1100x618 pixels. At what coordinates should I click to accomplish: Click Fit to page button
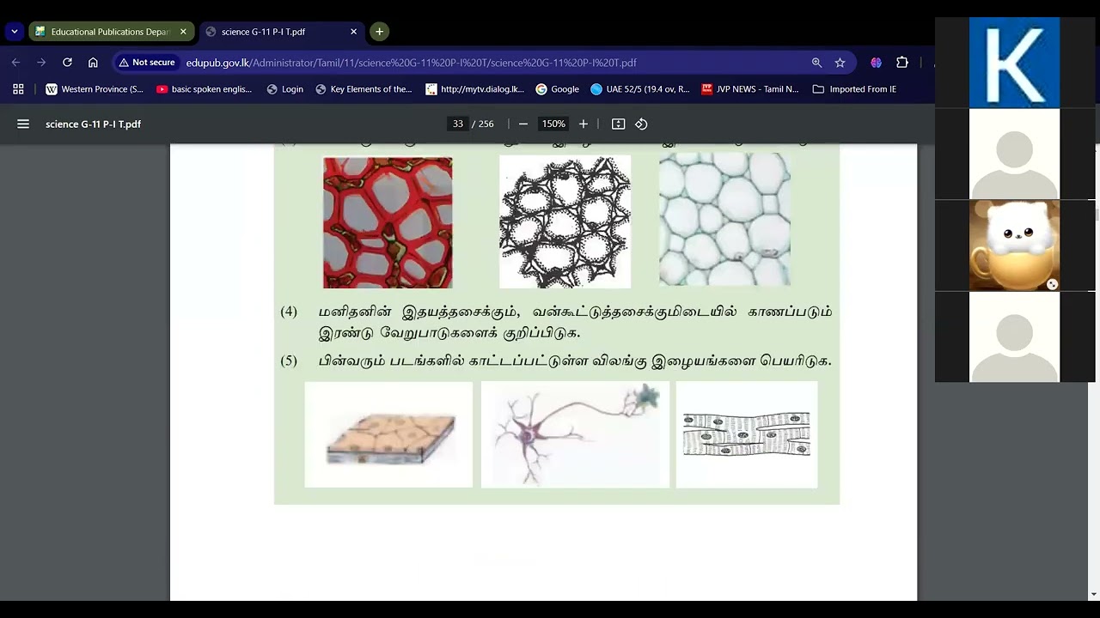(x=618, y=124)
